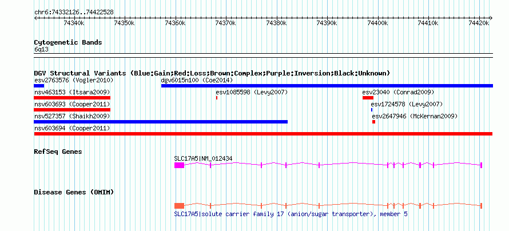Select the orange first exon block in OMIM track
Screen dimensions: 509x231
pos(179,206)
